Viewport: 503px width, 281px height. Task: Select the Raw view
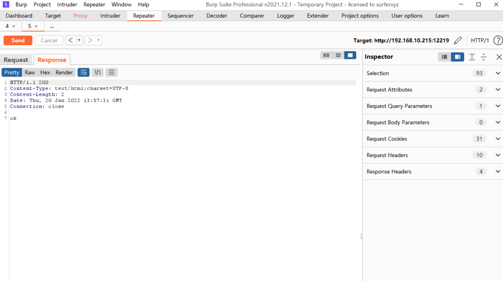[x=29, y=73]
